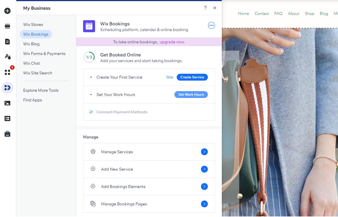Open Find Apps
338x217 pixels.
point(33,100)
